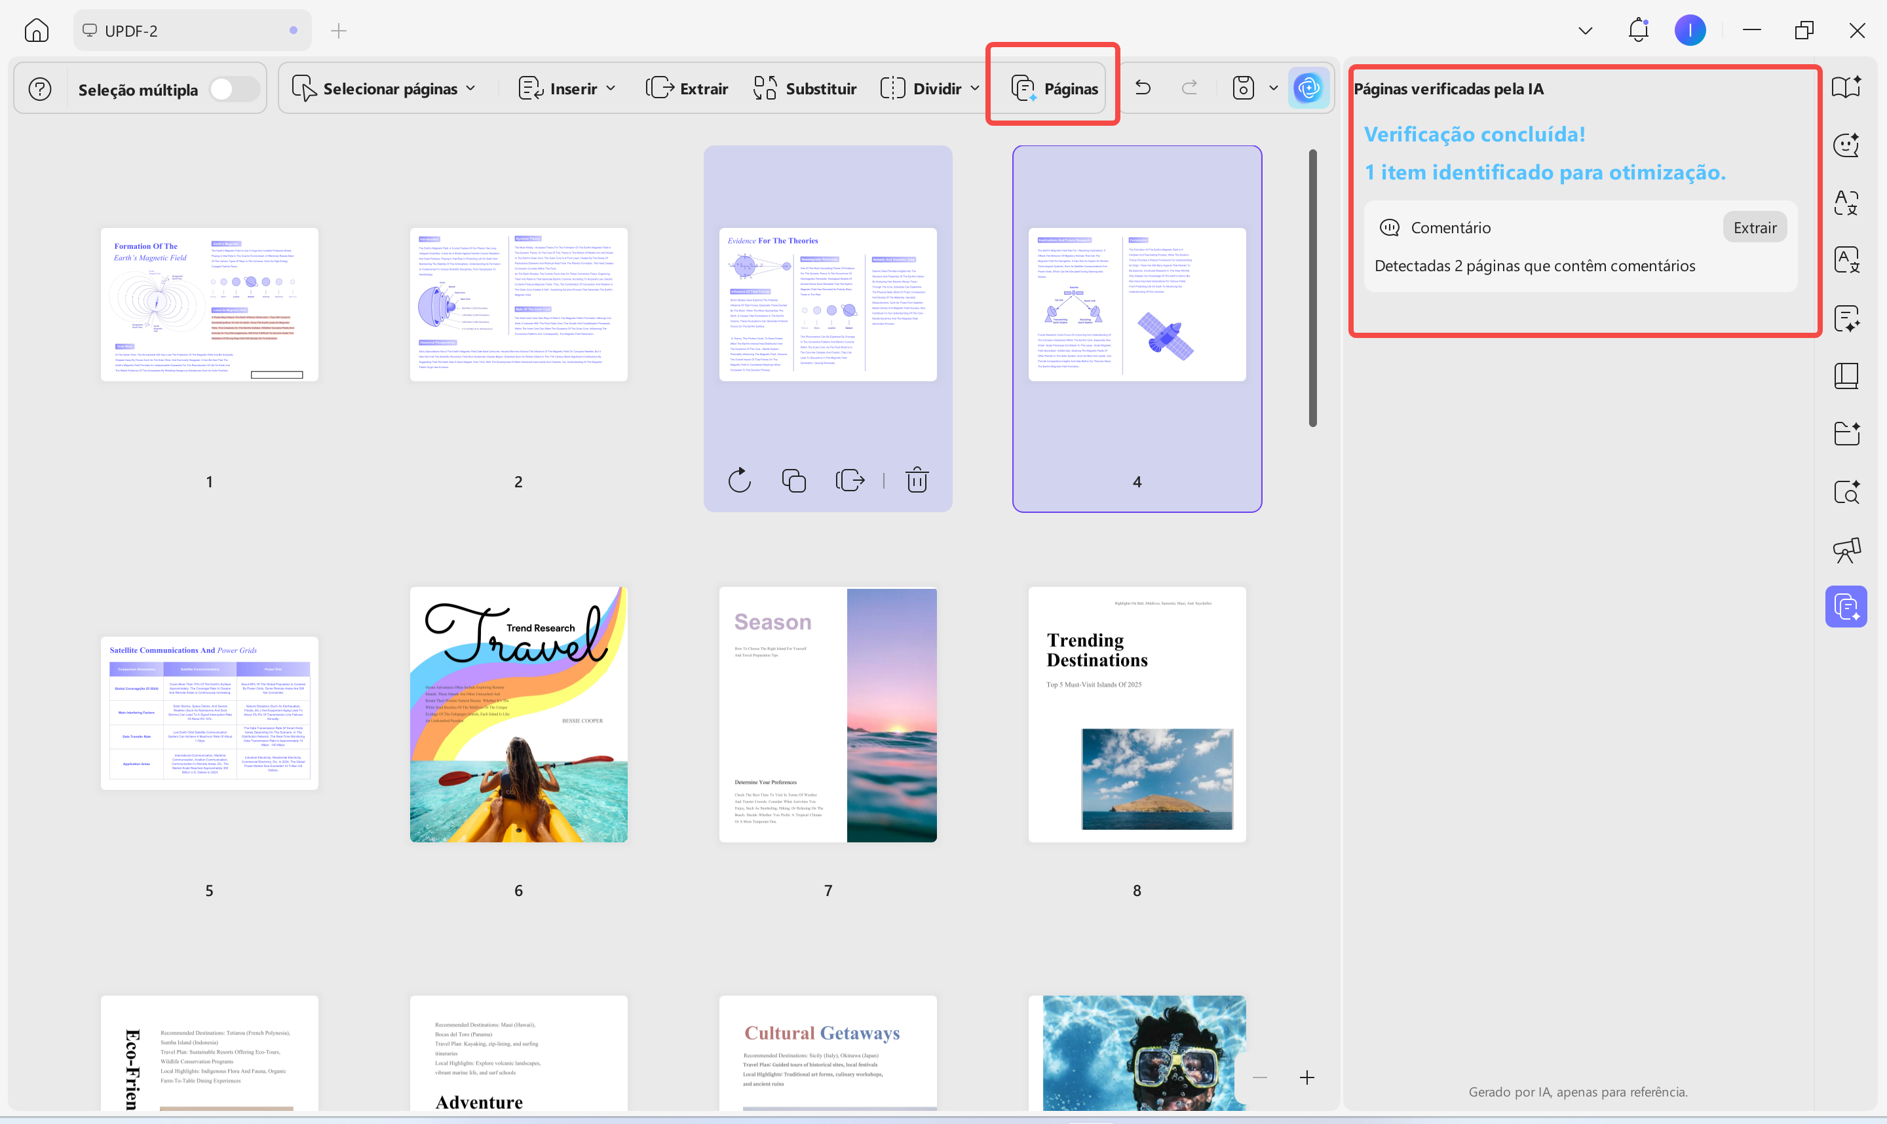The image size is (1887, 1124).
Task: Click the extract page icon on page 3
Action: pos(850,480)
